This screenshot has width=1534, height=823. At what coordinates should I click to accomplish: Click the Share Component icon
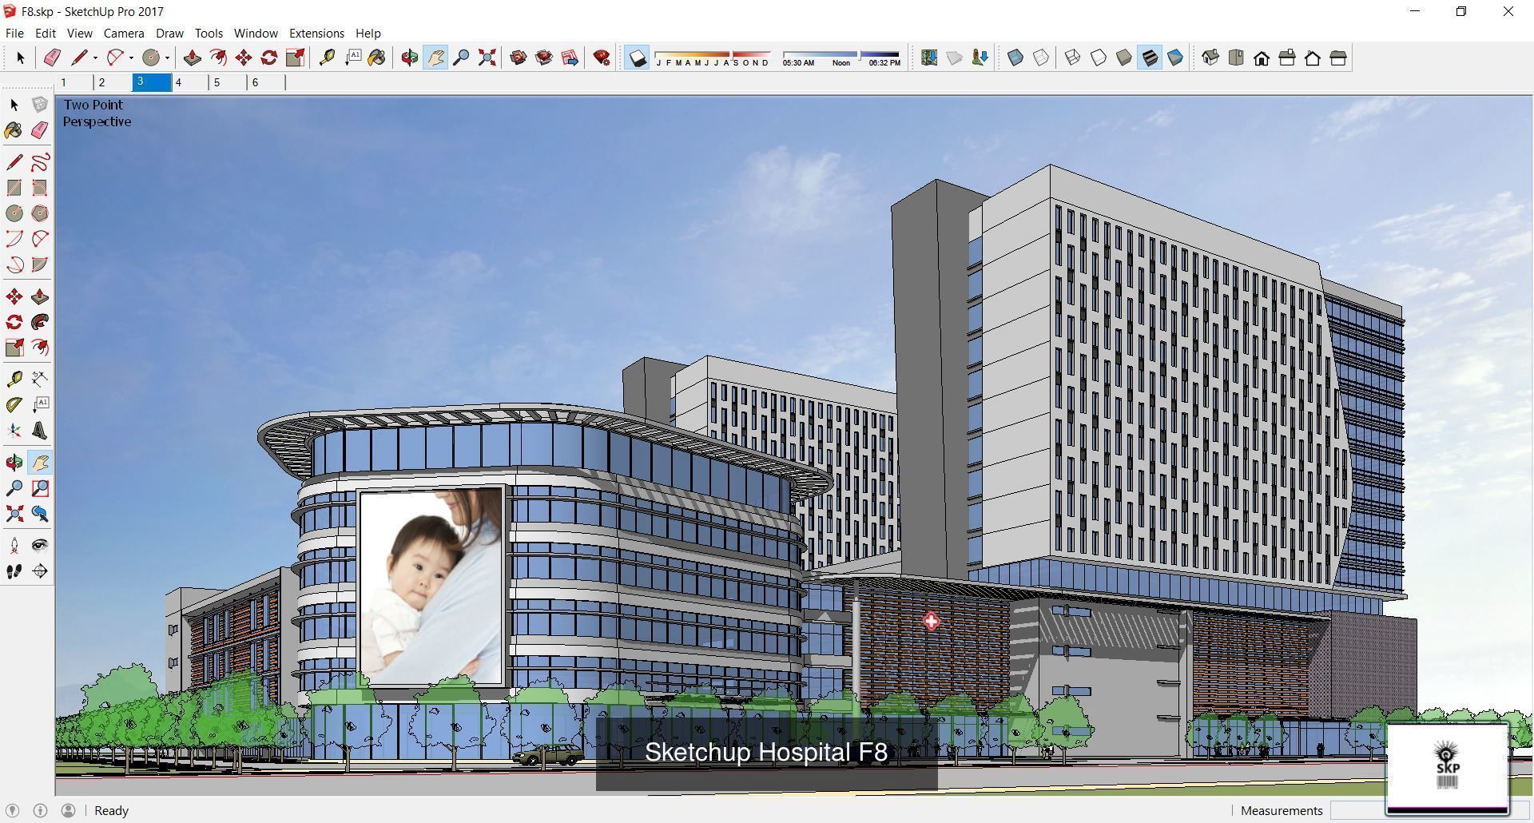tap(570, 58)
